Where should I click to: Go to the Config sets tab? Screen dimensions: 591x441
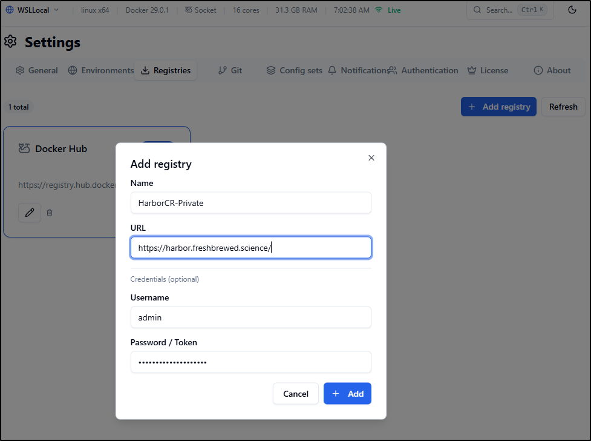pyautogui.click(x=294, y=70)
